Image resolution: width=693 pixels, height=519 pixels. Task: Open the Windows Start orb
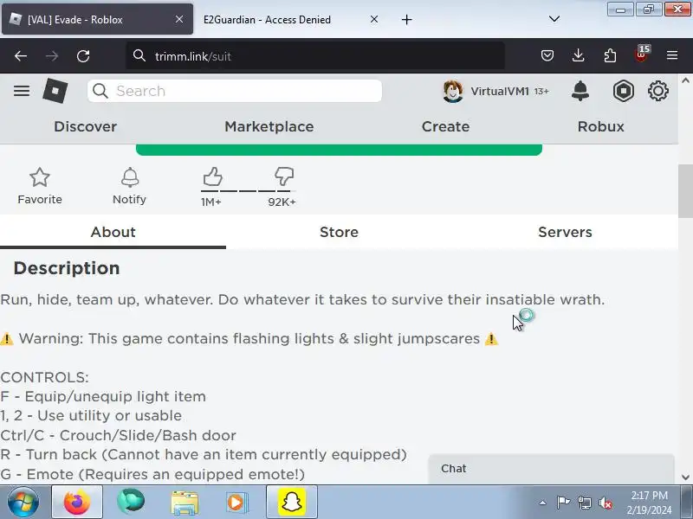(23, 502)
